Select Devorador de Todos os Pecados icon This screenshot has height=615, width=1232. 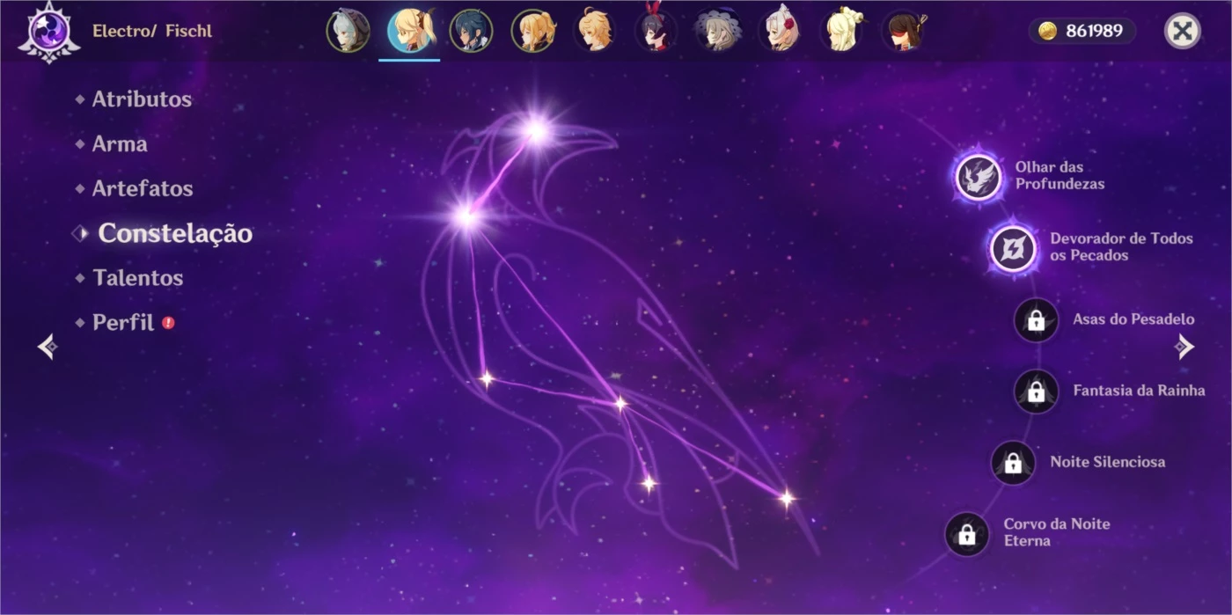tap(1013, 248)
